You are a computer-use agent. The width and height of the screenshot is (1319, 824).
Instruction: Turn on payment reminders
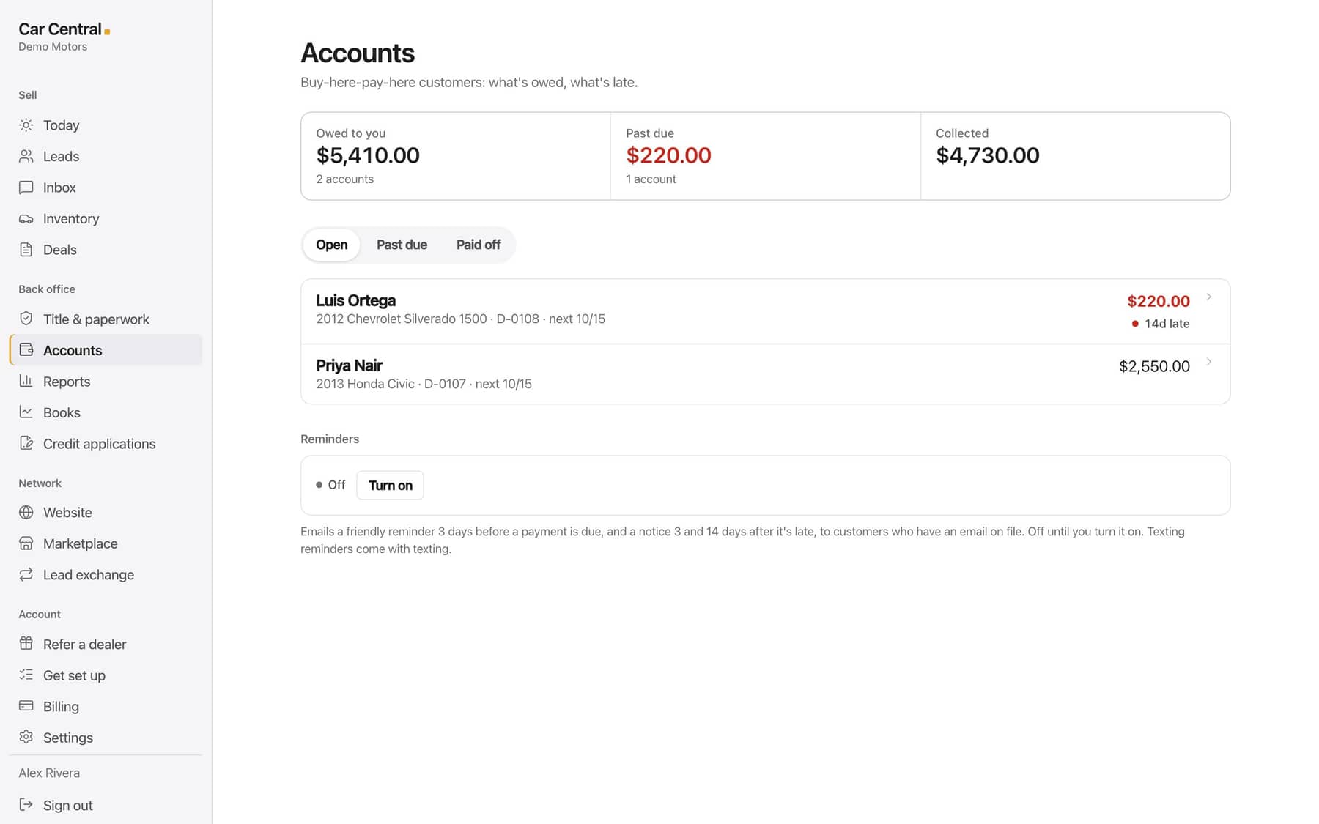(x=390, y=485)
